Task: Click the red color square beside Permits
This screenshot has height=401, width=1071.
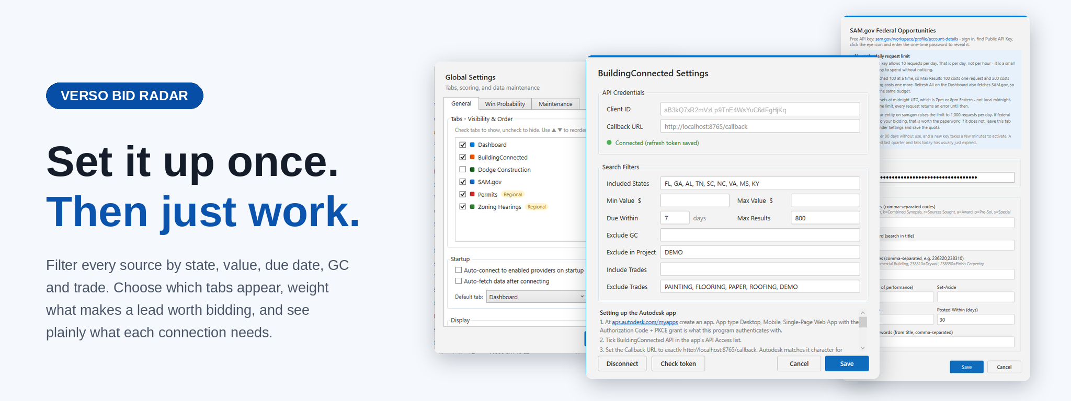Action: coord(472,194)
